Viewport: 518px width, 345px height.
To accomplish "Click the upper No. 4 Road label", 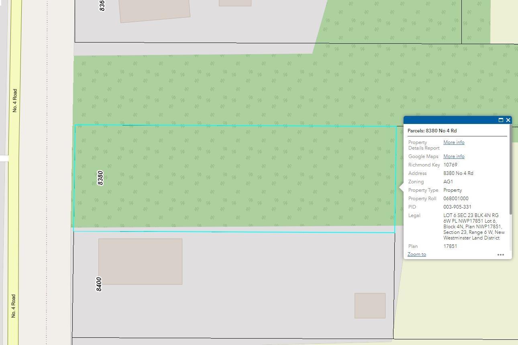I will pyautogui.click(x=15, y=101).
